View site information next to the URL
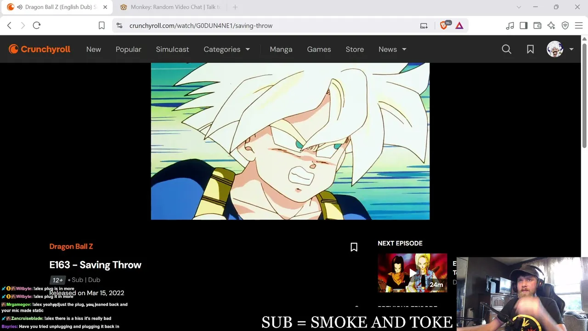This screenshot has width=588, height=331. [119, 26]
